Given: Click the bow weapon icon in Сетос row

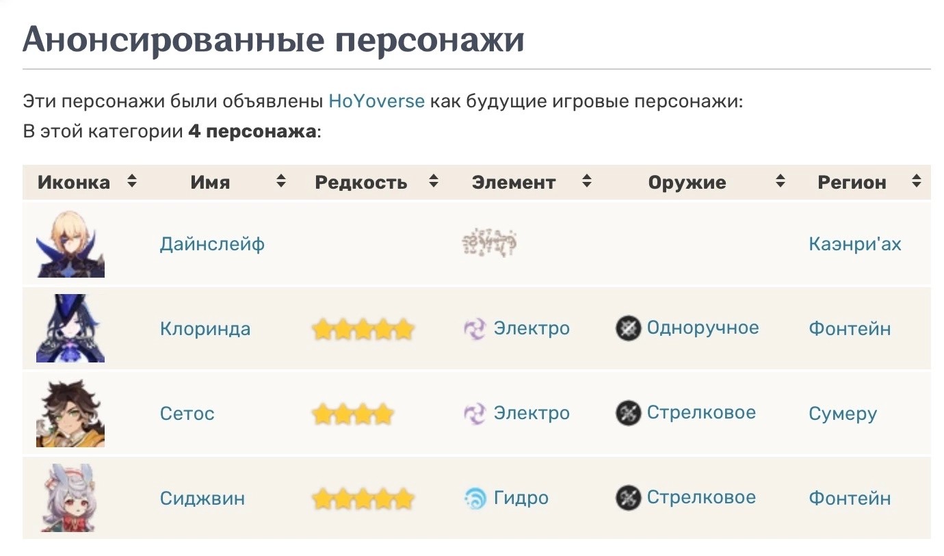Looking at the screenshot, I should [628, 413].
